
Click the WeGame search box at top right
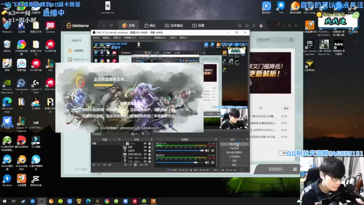[x=275, y=40]
